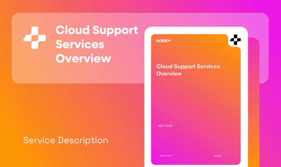The image size is (281, 167).
Task: Click 'Overview' in the document cover title
Action: (169, 74)
